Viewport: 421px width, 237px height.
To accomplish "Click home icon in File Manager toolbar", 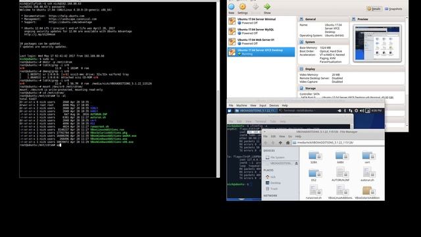I will point(287,143).
